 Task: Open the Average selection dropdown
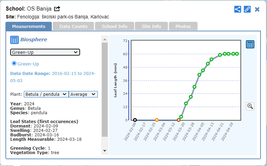tap(83, 94)
